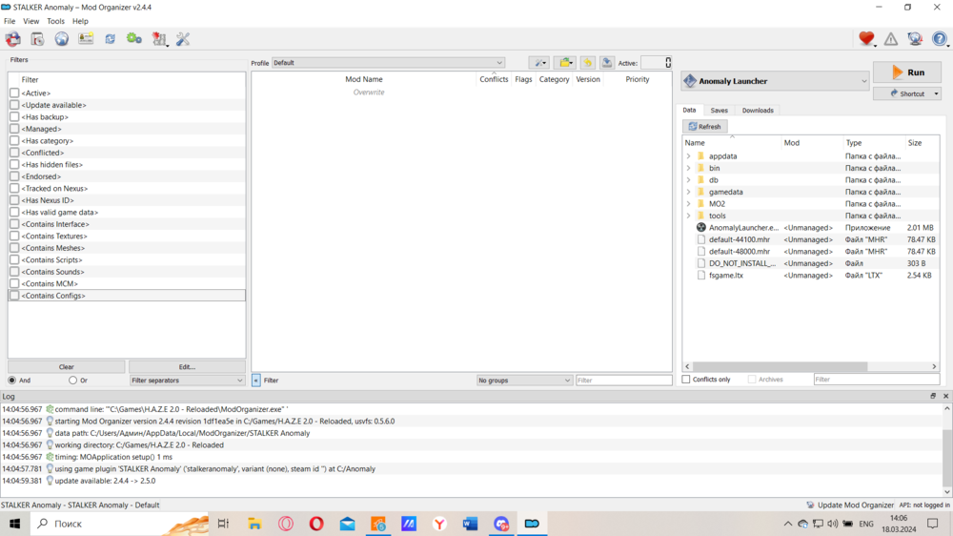Click the mod list Filter text field
This screenshot has height=536, width=953.
pyautogui.click(x=623, y=381)
